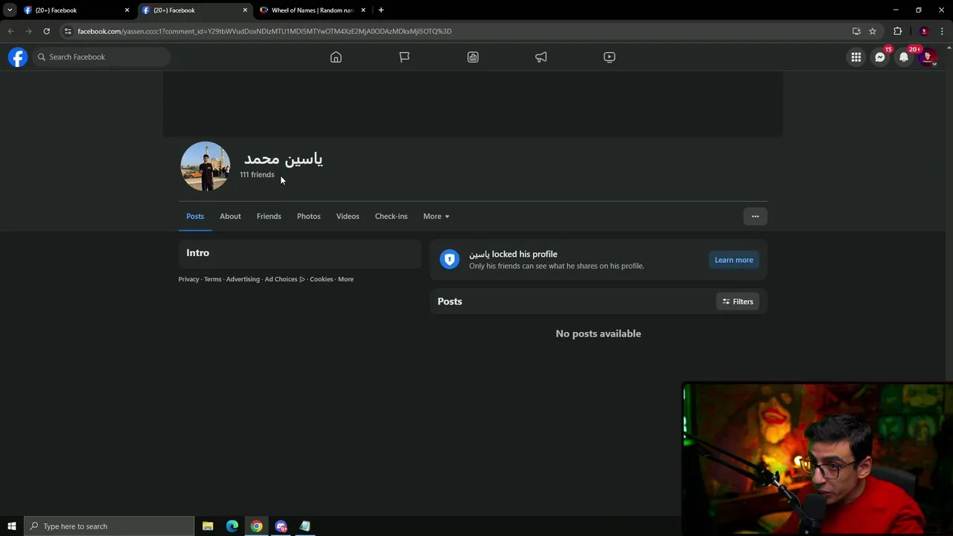Click the Chrome reload button

pos(46,31)
